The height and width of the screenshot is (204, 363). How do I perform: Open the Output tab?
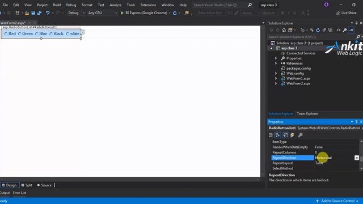5,193
